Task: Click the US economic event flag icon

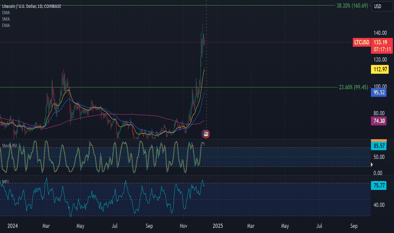Action: click(x=205, y=134)
